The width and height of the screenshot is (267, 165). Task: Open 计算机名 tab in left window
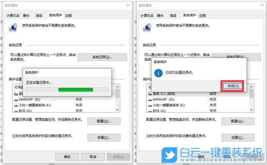13,16
